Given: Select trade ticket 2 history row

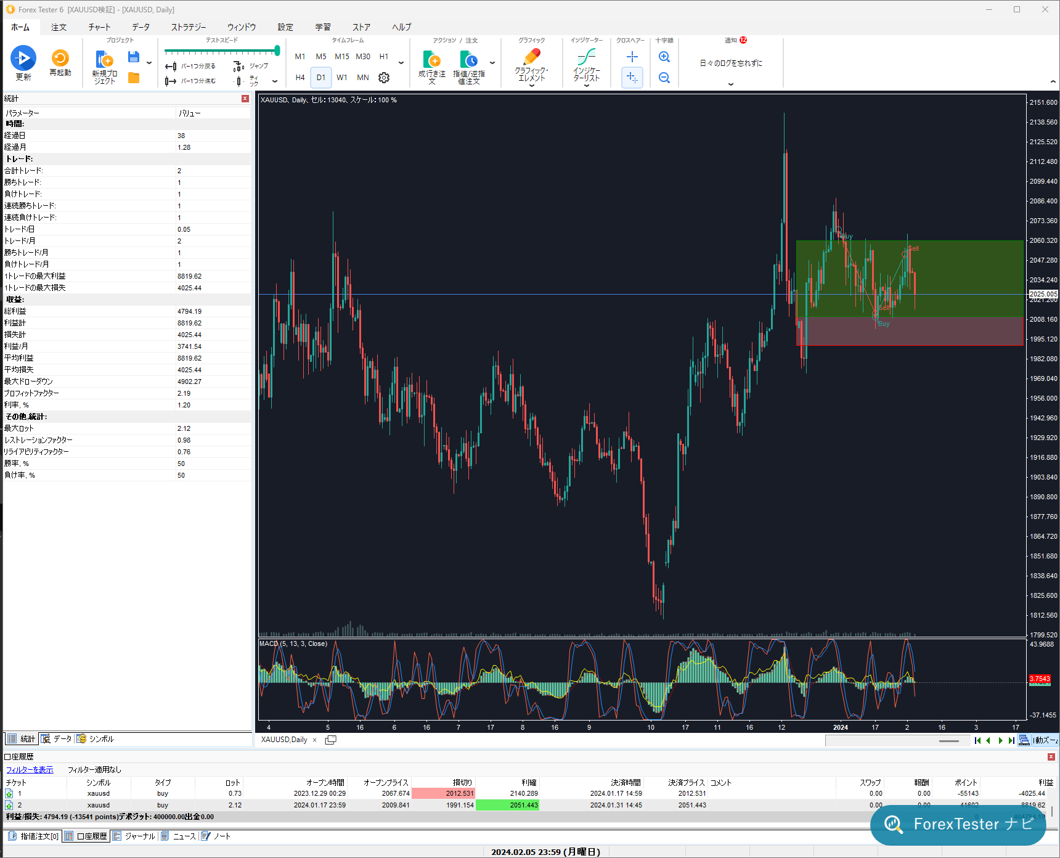Looking at the screenshot, I should pos(530,806).
